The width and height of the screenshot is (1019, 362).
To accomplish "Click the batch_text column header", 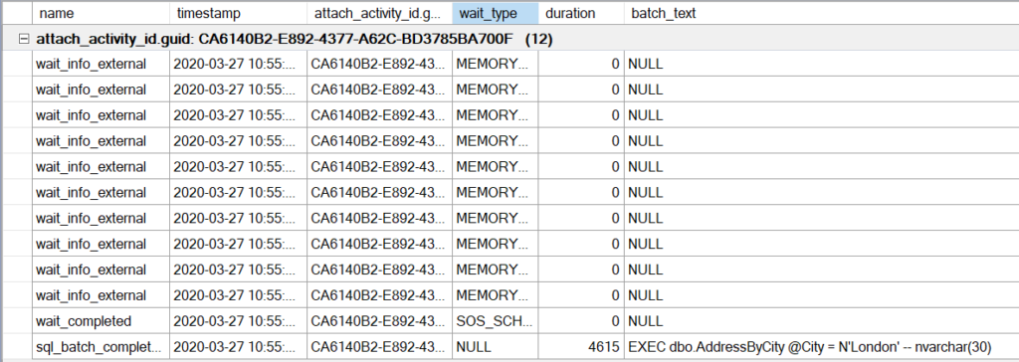I will click(821, 13).
